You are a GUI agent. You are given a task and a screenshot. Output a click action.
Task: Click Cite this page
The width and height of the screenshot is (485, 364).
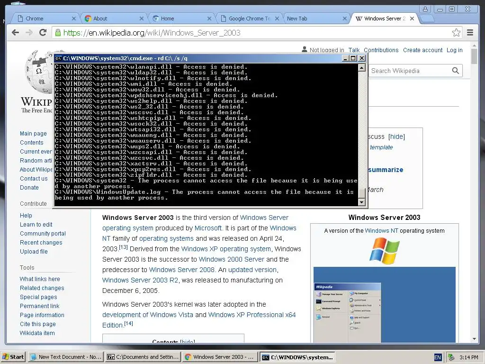(38, 324)
